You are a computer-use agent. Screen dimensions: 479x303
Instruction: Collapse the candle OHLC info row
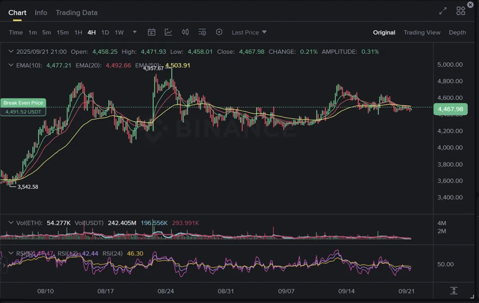point(11,51)
